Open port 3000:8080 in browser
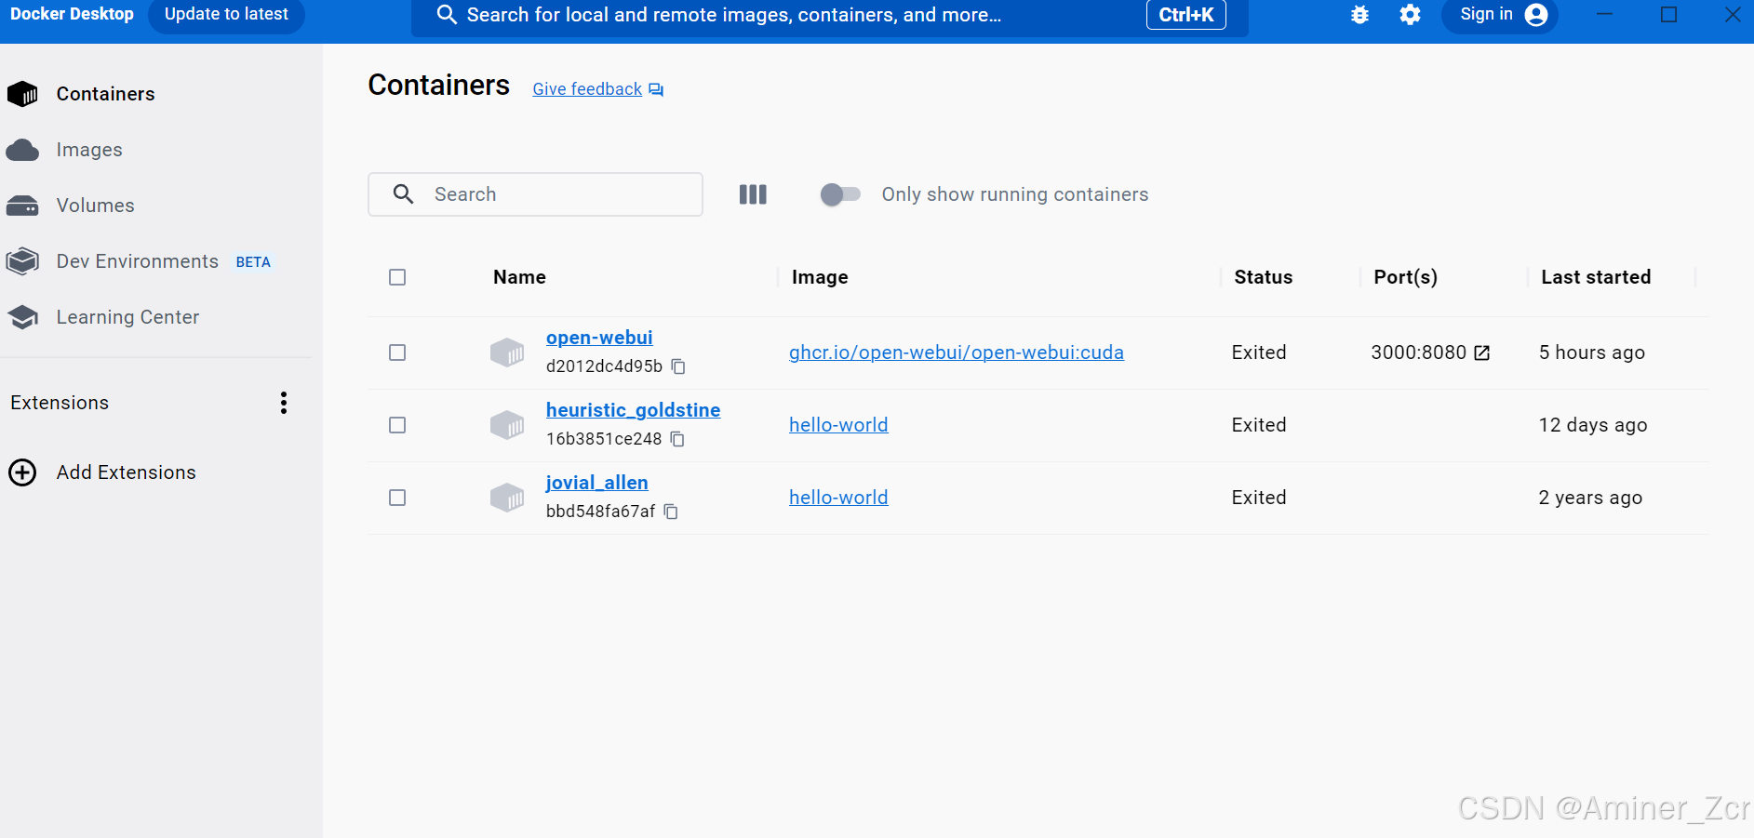The height and width of the screenshot is (838, 1754). tap(1482, 352)
